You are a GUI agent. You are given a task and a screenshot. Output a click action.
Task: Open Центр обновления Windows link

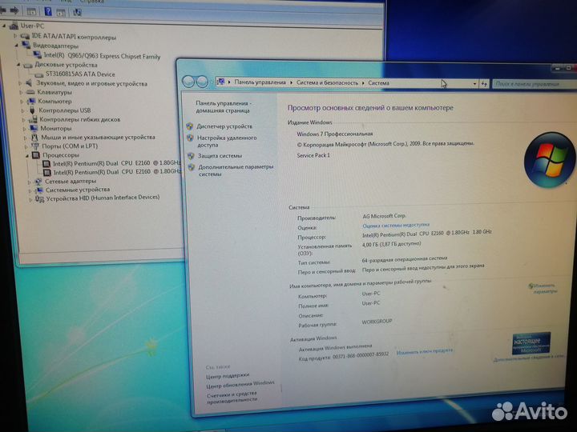(x=240, y=385)
